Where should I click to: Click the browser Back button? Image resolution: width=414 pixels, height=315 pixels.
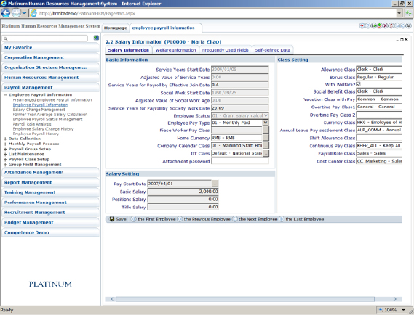pyautogui.click(x=6, y=13)
